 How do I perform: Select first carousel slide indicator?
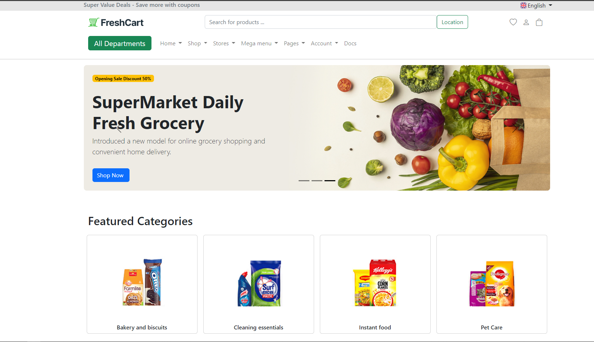tap(304, 181)
